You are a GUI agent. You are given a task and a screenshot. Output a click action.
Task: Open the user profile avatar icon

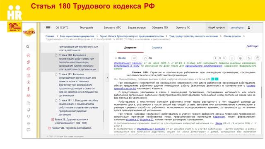tap(249, 28)
